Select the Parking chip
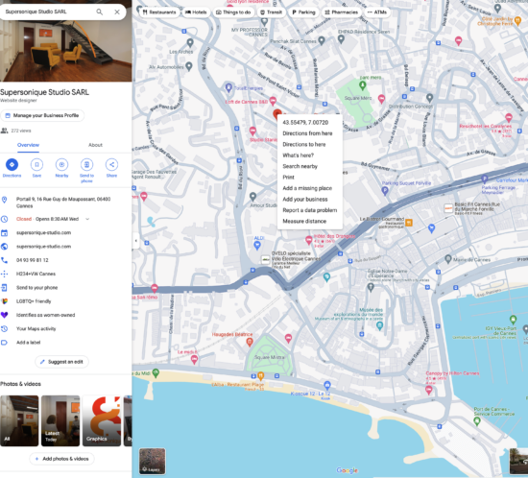 click(303, 12)
